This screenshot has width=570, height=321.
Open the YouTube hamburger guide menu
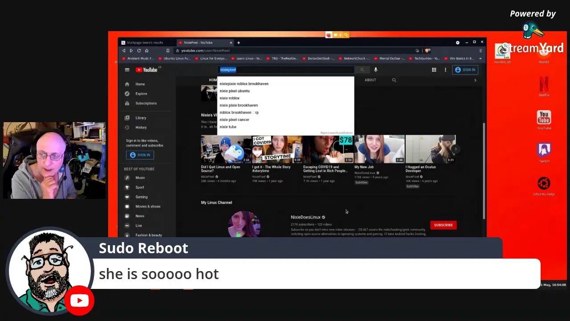point(127,70)
